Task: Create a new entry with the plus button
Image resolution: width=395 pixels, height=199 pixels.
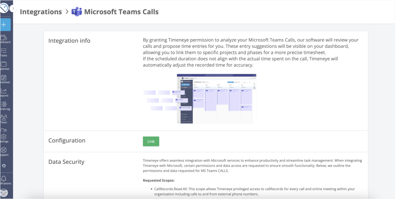Action: point(5,24)
